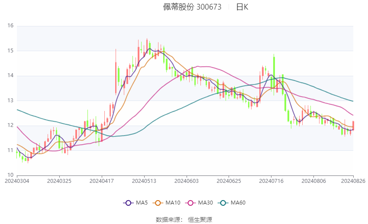Select x-axis date label 20240603
Image resolution: width=368 pixels, height=224 pixels.
(x=187, y=181)
